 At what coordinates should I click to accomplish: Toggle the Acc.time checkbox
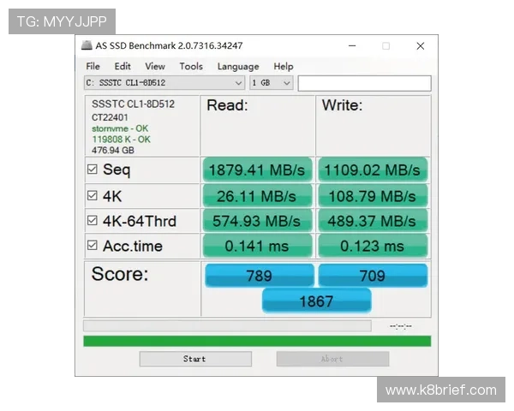[x=93, y=246]
